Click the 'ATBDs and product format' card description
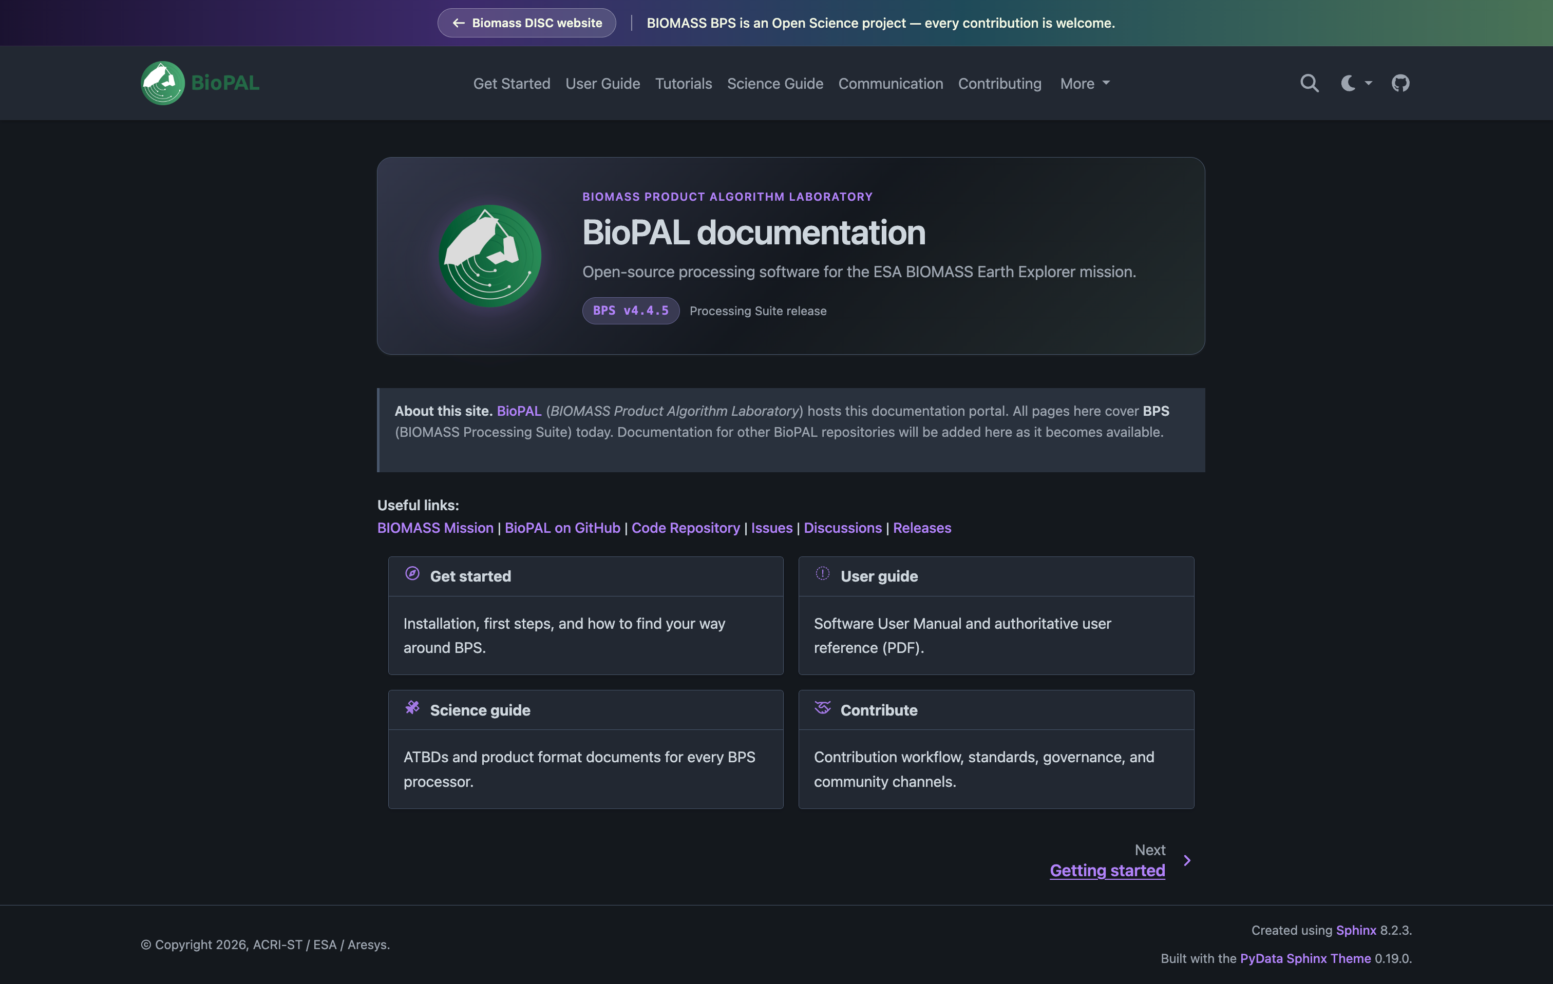The height and width of the screenshot is (984, 1553). pos(579,769)
